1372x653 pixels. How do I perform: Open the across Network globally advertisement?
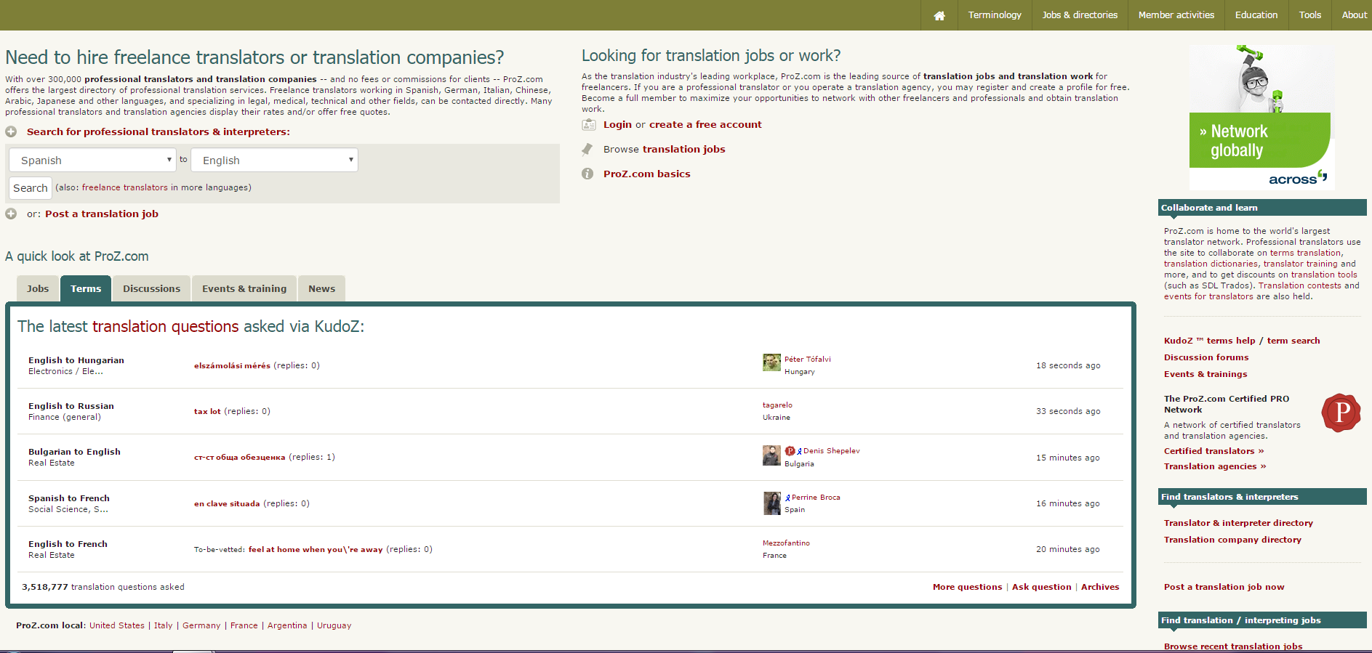[x=1261, y=118]
